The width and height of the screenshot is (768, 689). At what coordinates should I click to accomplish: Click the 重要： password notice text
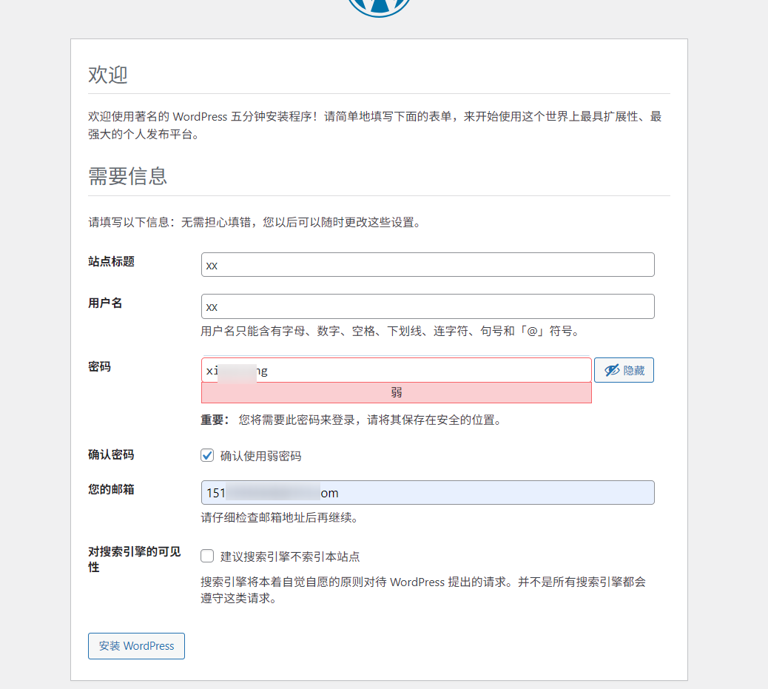(351, 420)
